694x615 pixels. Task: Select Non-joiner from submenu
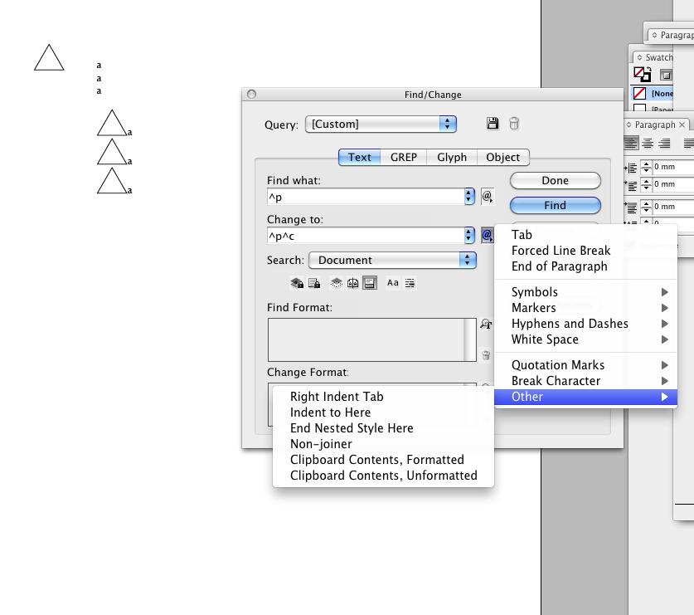pos(383,444)
